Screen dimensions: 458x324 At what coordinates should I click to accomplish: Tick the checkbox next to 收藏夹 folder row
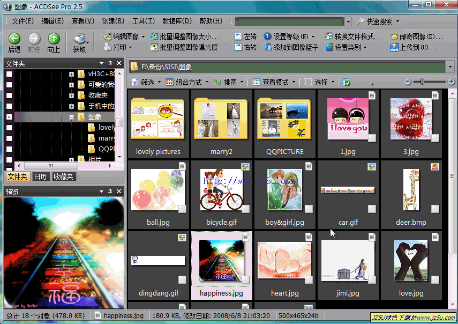[x=9, y=95]
